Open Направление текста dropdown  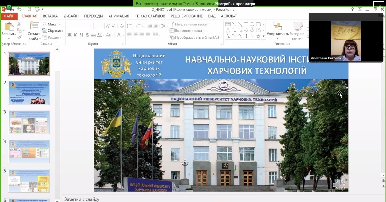[190, 24]
